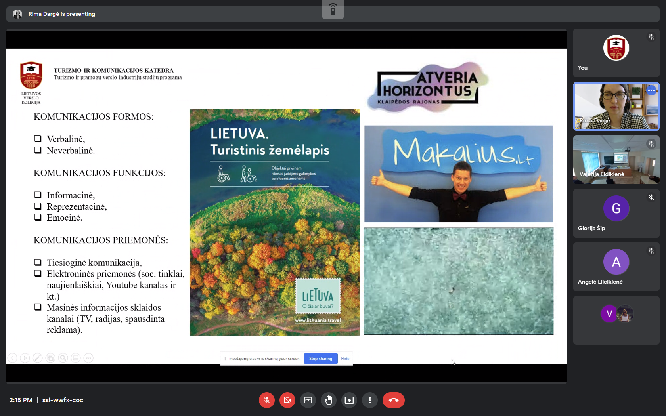
Task: Click 'Emocinė.' bullet text
Action: point(65,218)
